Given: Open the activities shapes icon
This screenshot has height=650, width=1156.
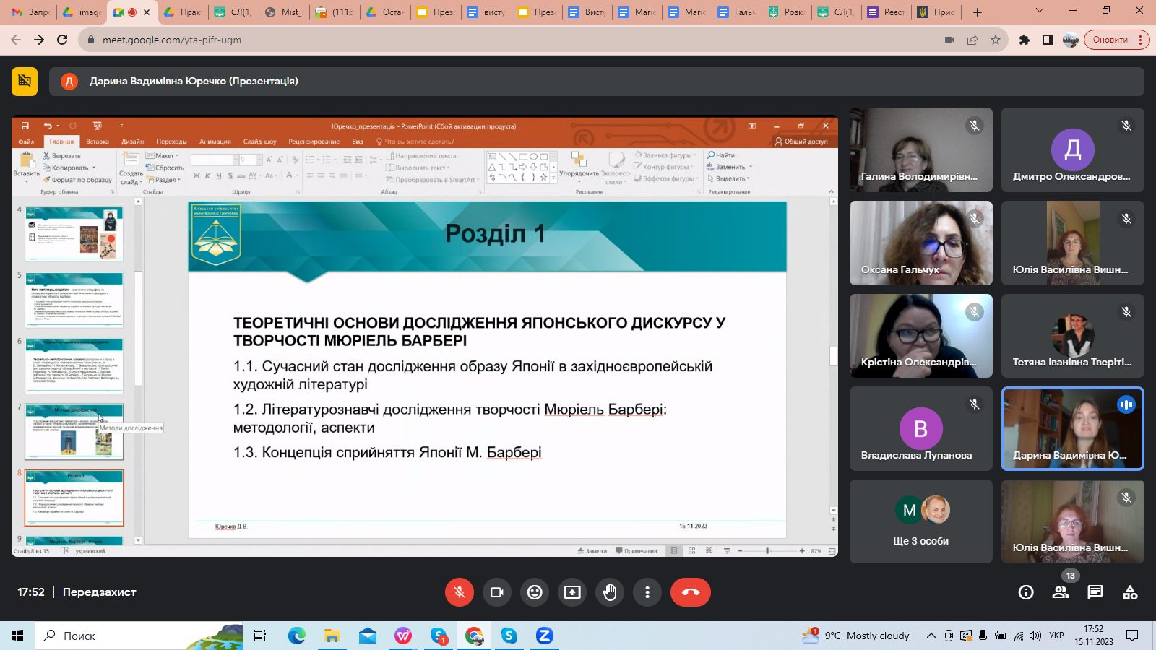Looking at the screenshot, I should (1130, 593).
